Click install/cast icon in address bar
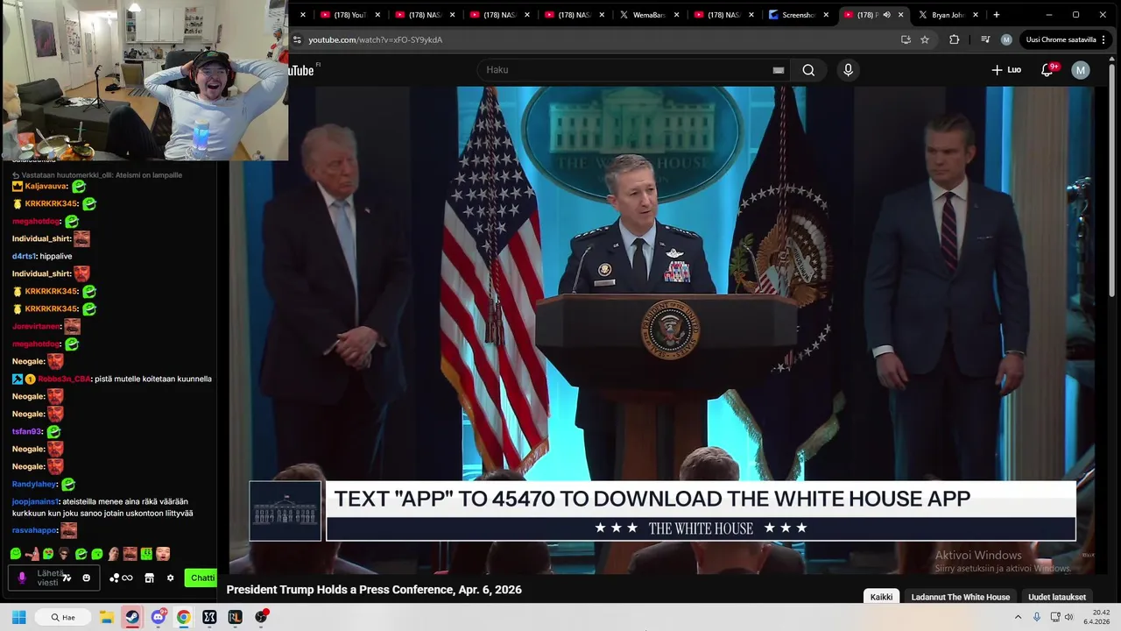1121x631 pixels. 906,39
